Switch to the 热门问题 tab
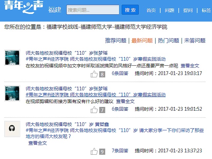 tap(169, 40)
